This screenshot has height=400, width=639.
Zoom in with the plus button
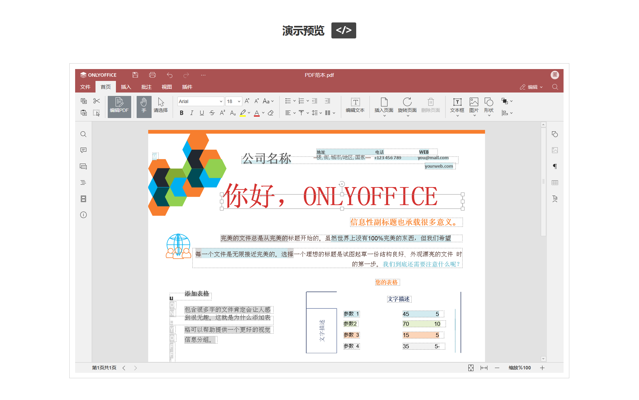(542, 368)
